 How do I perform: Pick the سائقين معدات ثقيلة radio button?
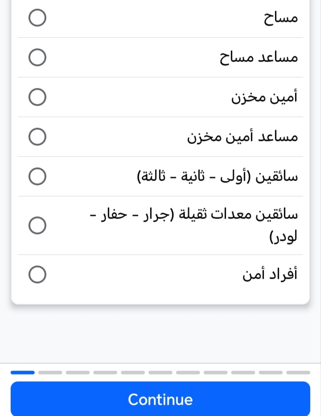pos(37,225)
